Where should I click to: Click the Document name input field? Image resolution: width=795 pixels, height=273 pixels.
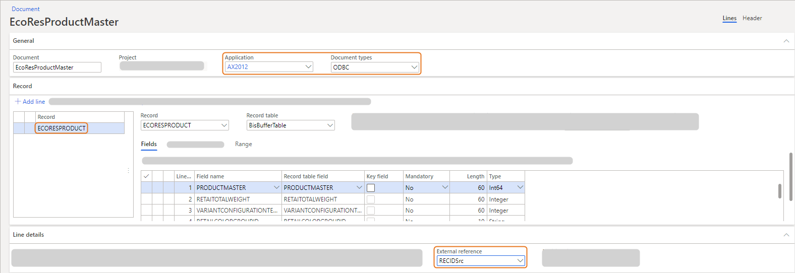[57, 67]
